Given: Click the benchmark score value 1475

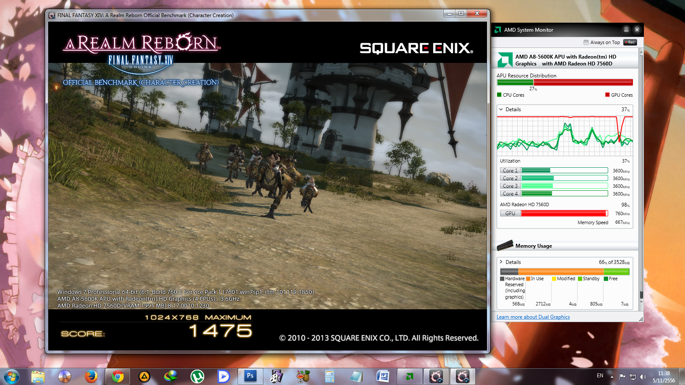Looking at the screenshot, I should [x=221, y=331].
